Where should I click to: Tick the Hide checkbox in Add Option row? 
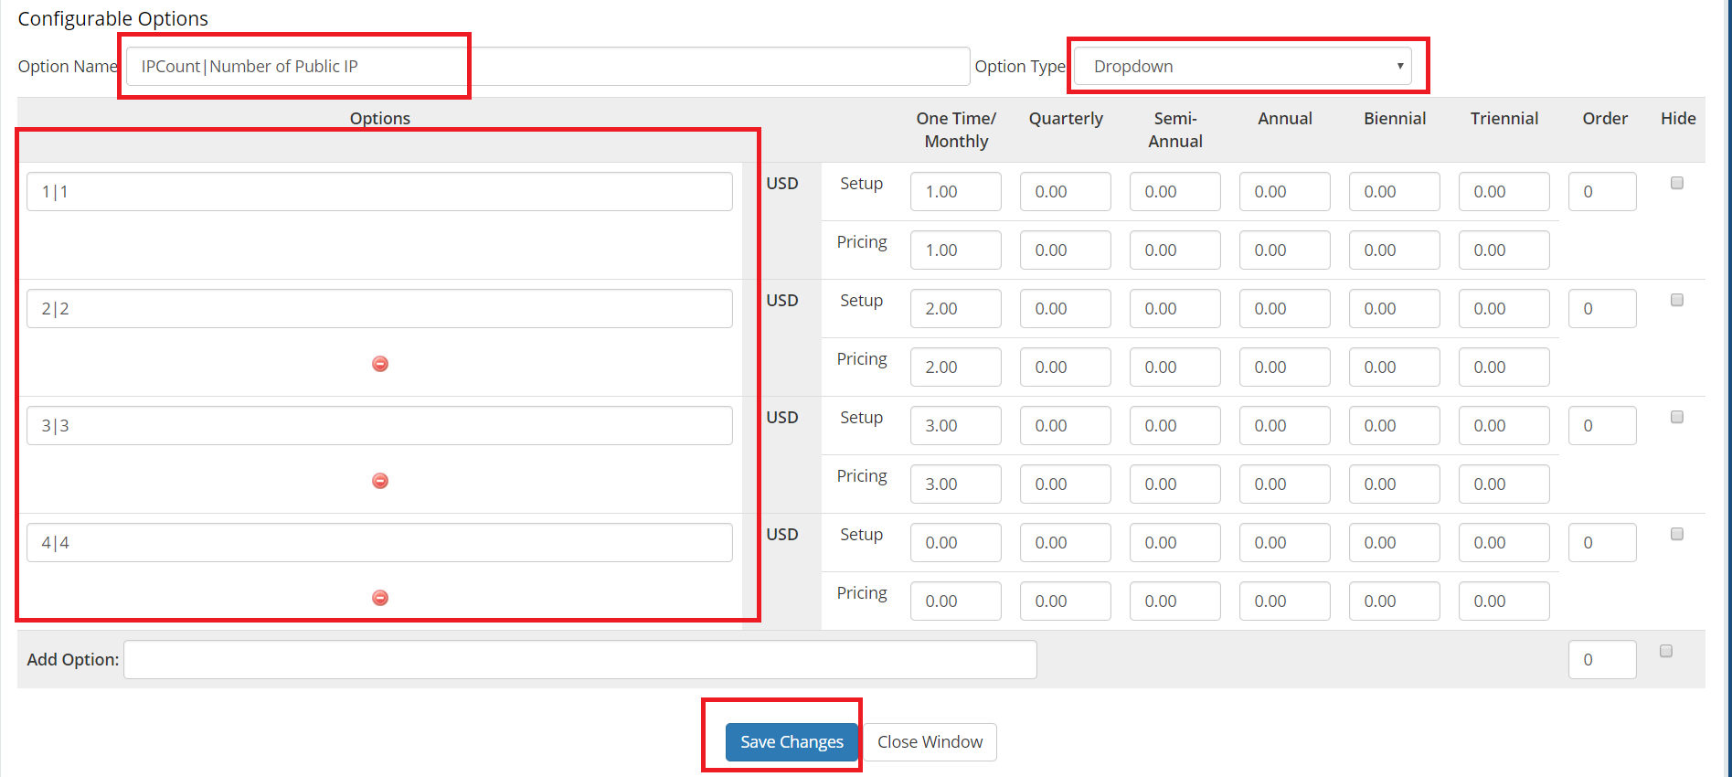(1666, 651)
